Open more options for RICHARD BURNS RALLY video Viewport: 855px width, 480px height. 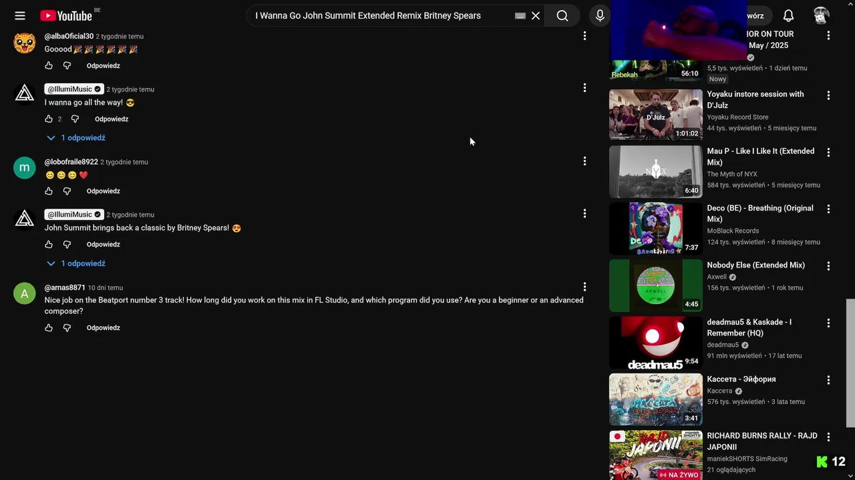(828, 437)
